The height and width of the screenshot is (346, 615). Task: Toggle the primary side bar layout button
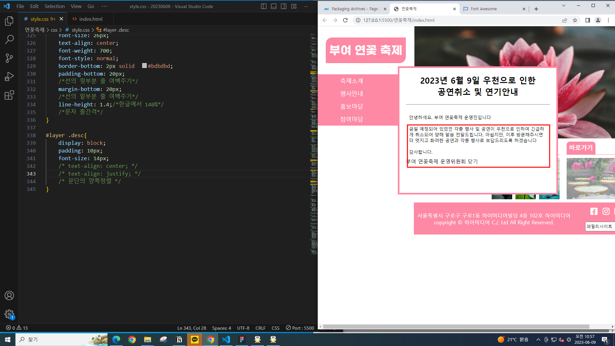tap(264, 6)
